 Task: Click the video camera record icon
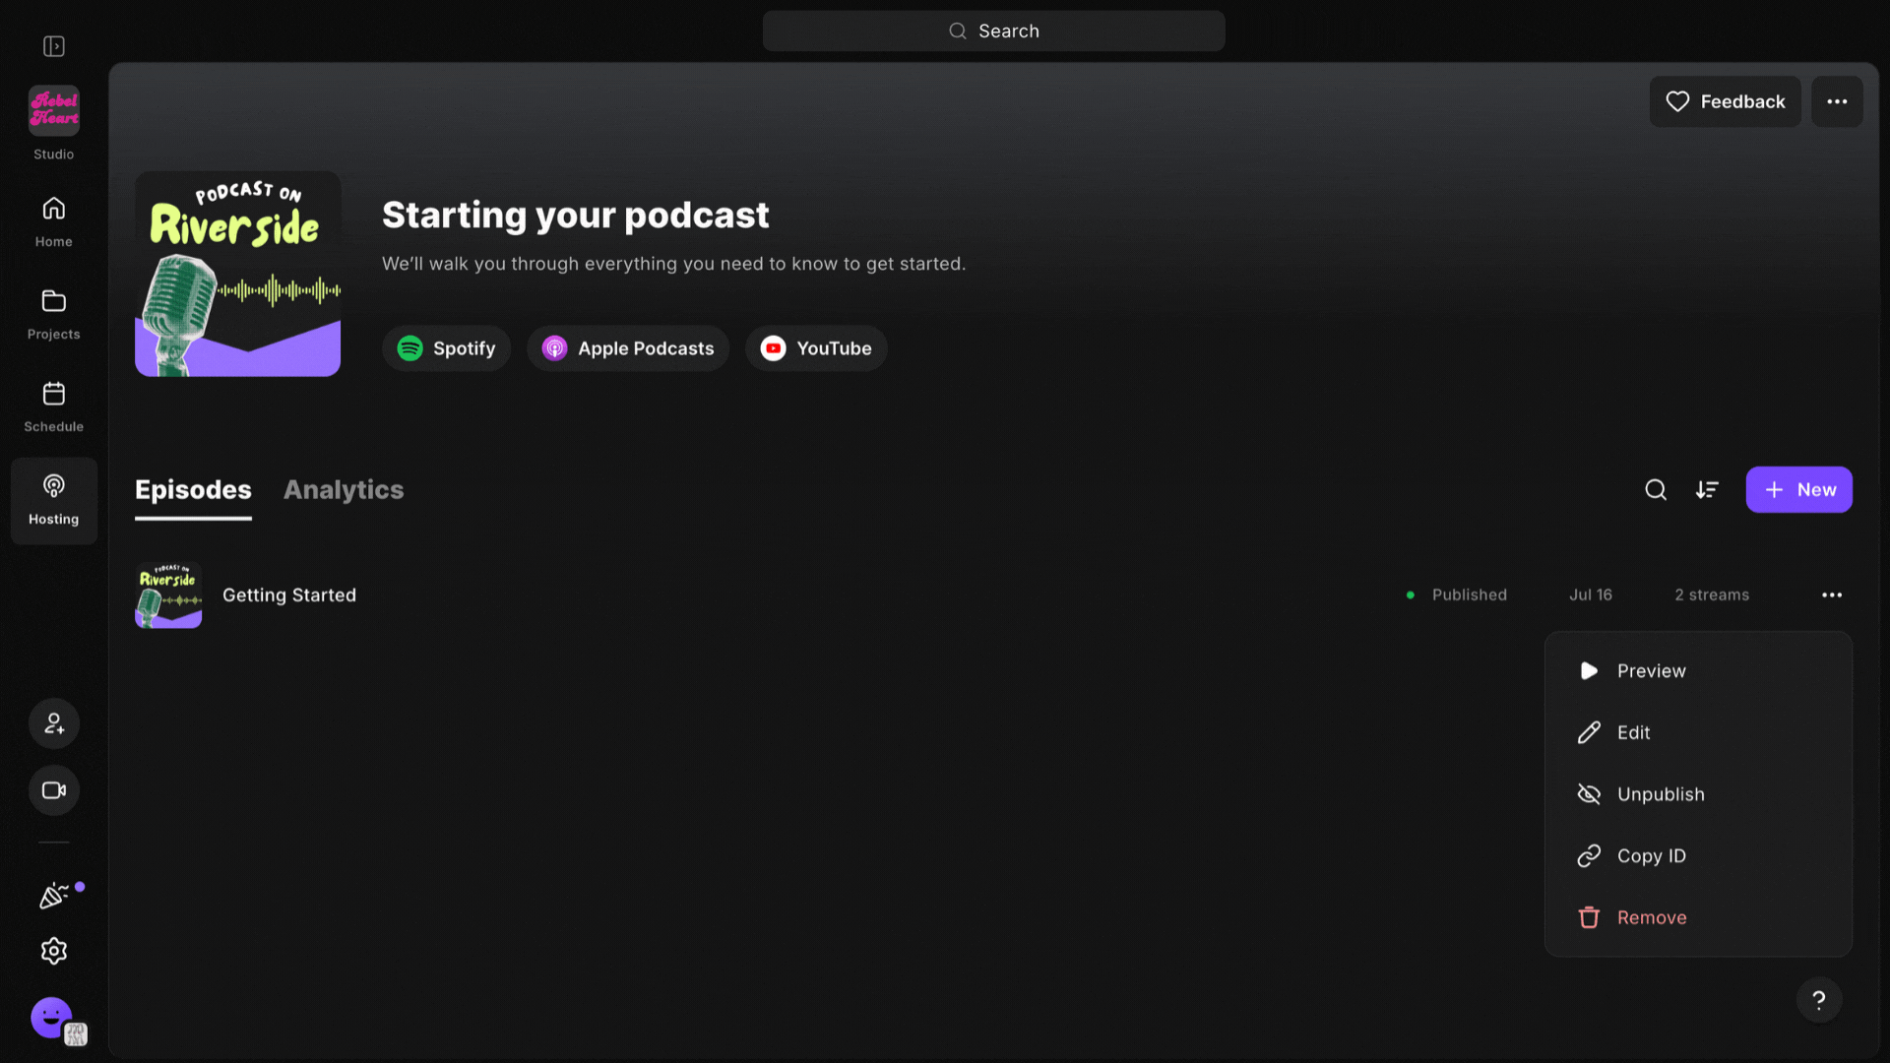pyautogui.click(x=54, y=790)
